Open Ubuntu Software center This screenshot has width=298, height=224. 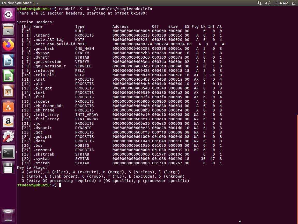(8, 107)
